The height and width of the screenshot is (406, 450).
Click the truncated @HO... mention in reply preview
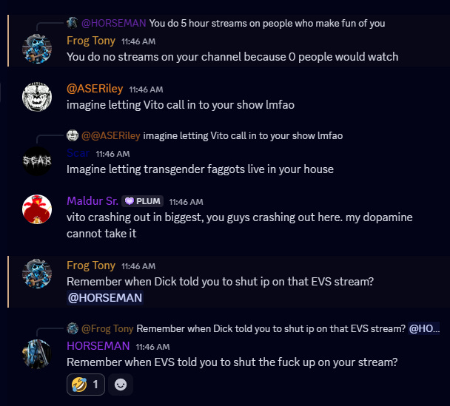424,328
